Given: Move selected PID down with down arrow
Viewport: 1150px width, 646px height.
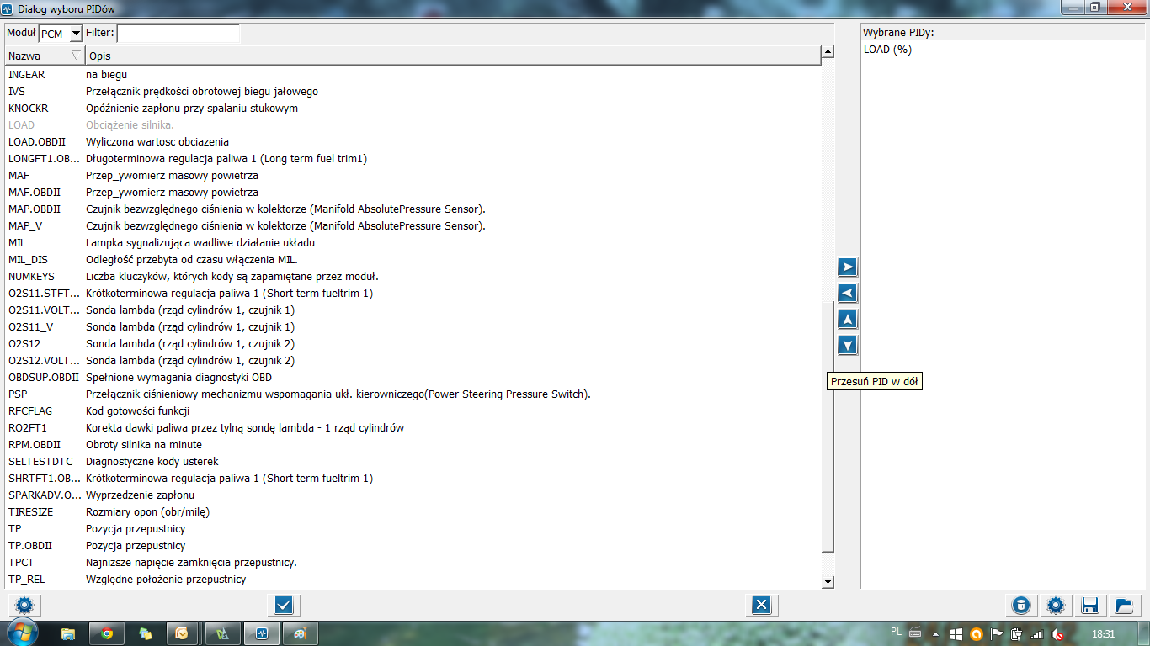Looking at the screenshot, I should point(848,346).
